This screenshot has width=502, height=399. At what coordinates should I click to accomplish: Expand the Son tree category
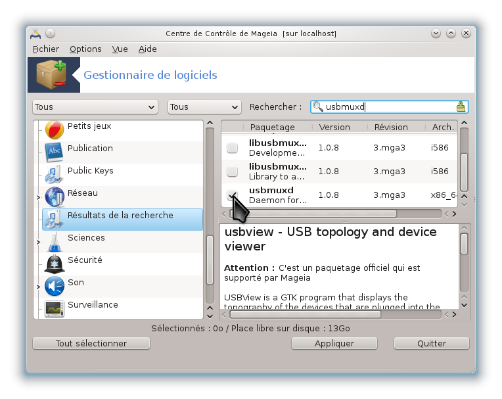tap(38, 287)
